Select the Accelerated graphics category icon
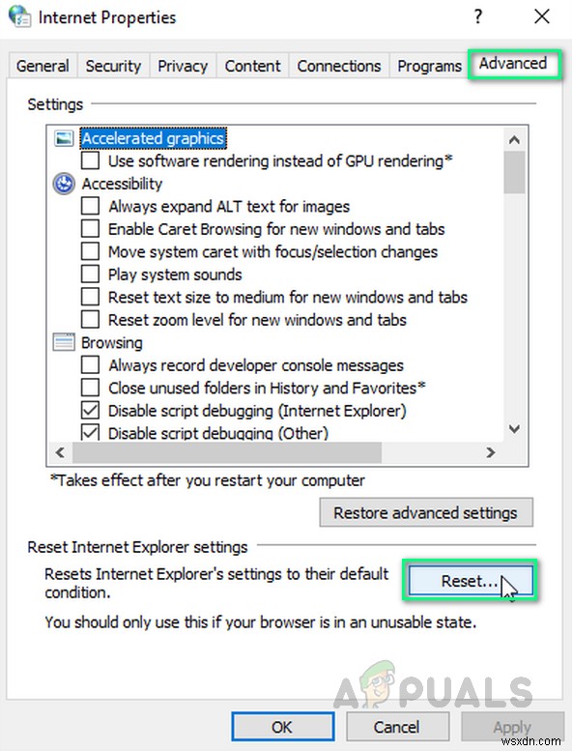The width and height of the screenshot is (572, 751). click(64, 138)
